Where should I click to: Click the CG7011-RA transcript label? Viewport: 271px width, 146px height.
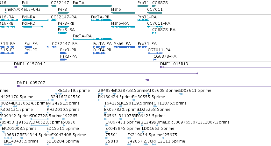pos(159,23)
